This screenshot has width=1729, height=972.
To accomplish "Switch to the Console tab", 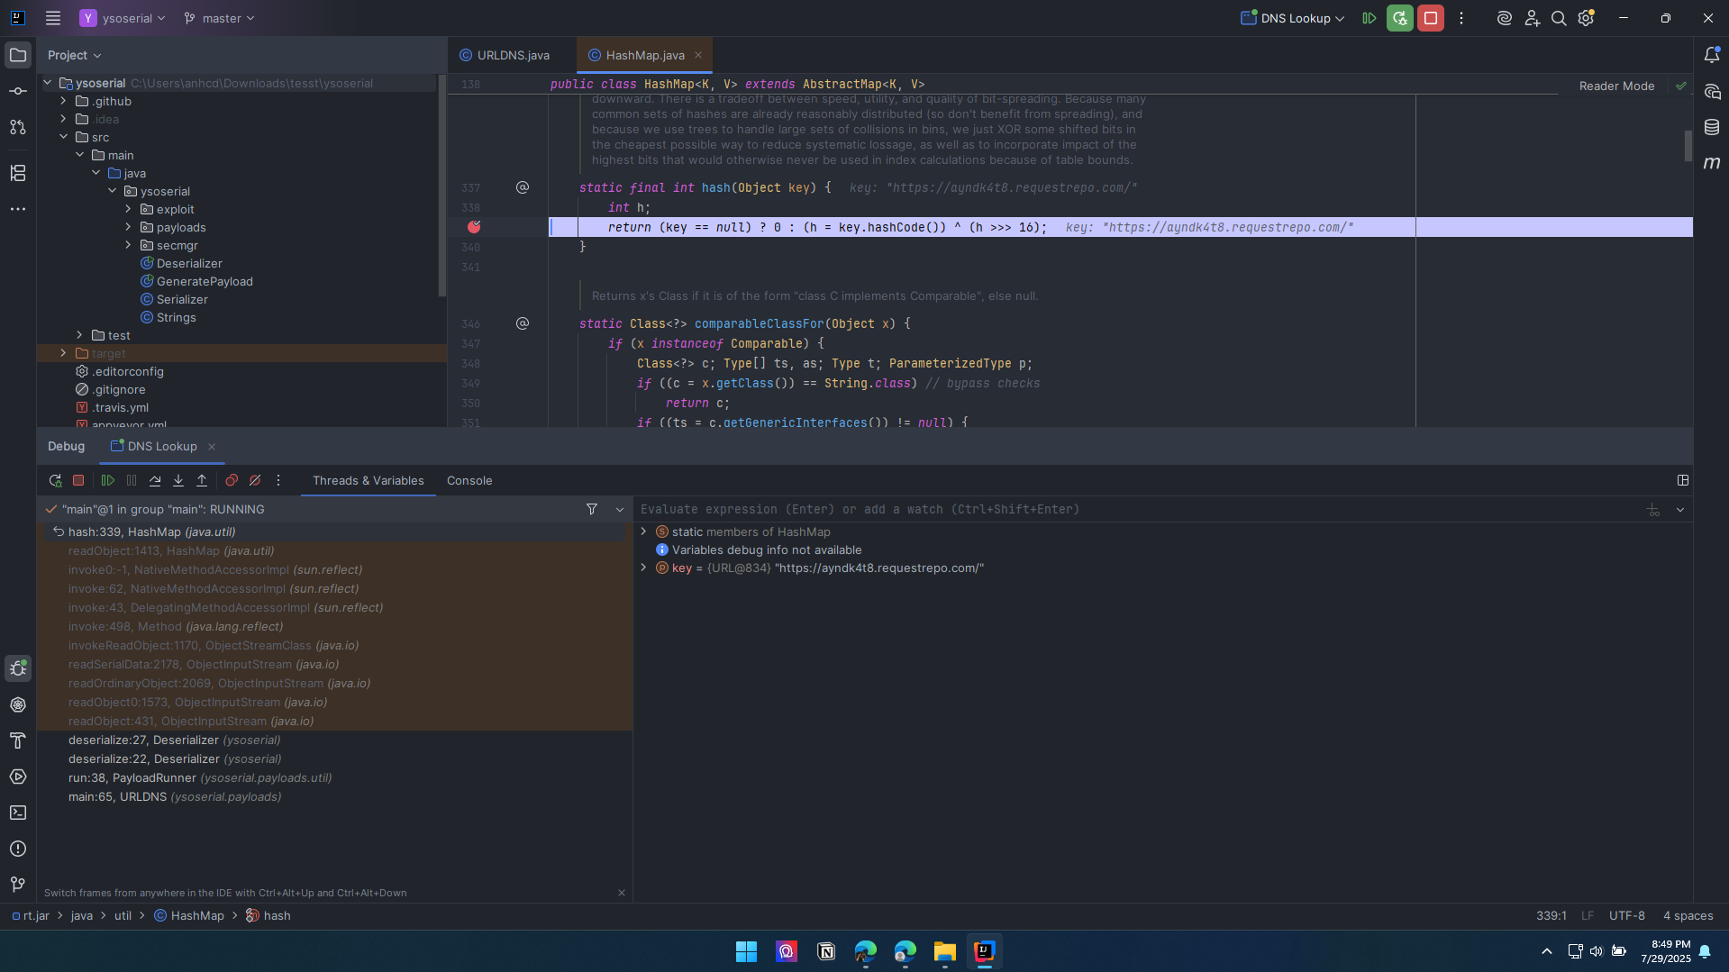I will pos(469,481).
